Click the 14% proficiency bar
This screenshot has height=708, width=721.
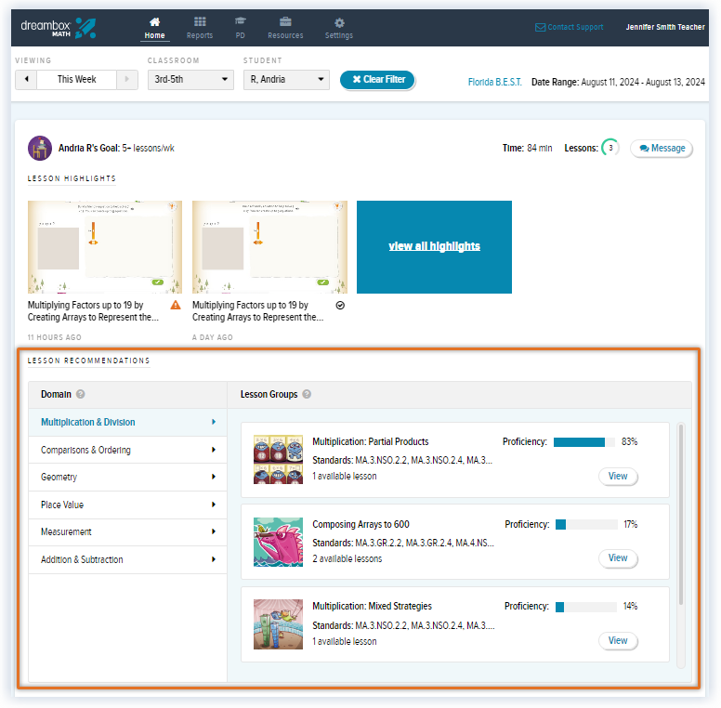[585, 607]
